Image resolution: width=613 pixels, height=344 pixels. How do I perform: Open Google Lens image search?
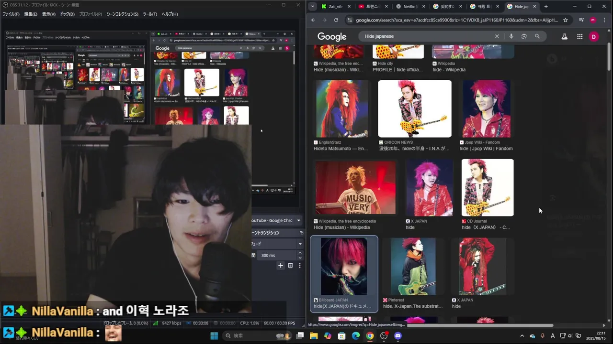524,36
